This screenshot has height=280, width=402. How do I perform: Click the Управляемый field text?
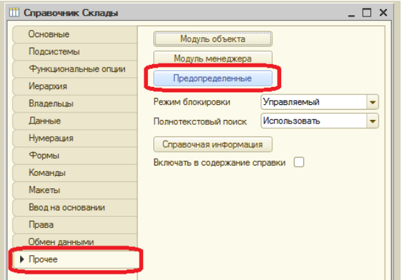[291, 102]
